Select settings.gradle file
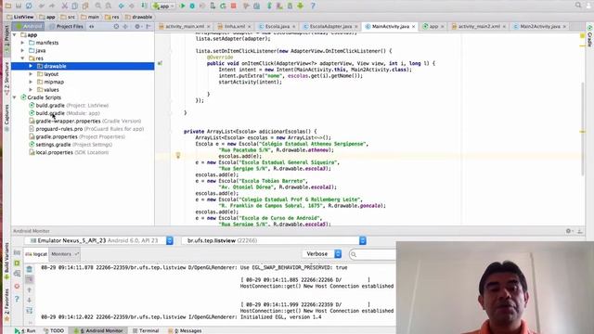This screenshot has width=594, height=334. click(71, 145)
